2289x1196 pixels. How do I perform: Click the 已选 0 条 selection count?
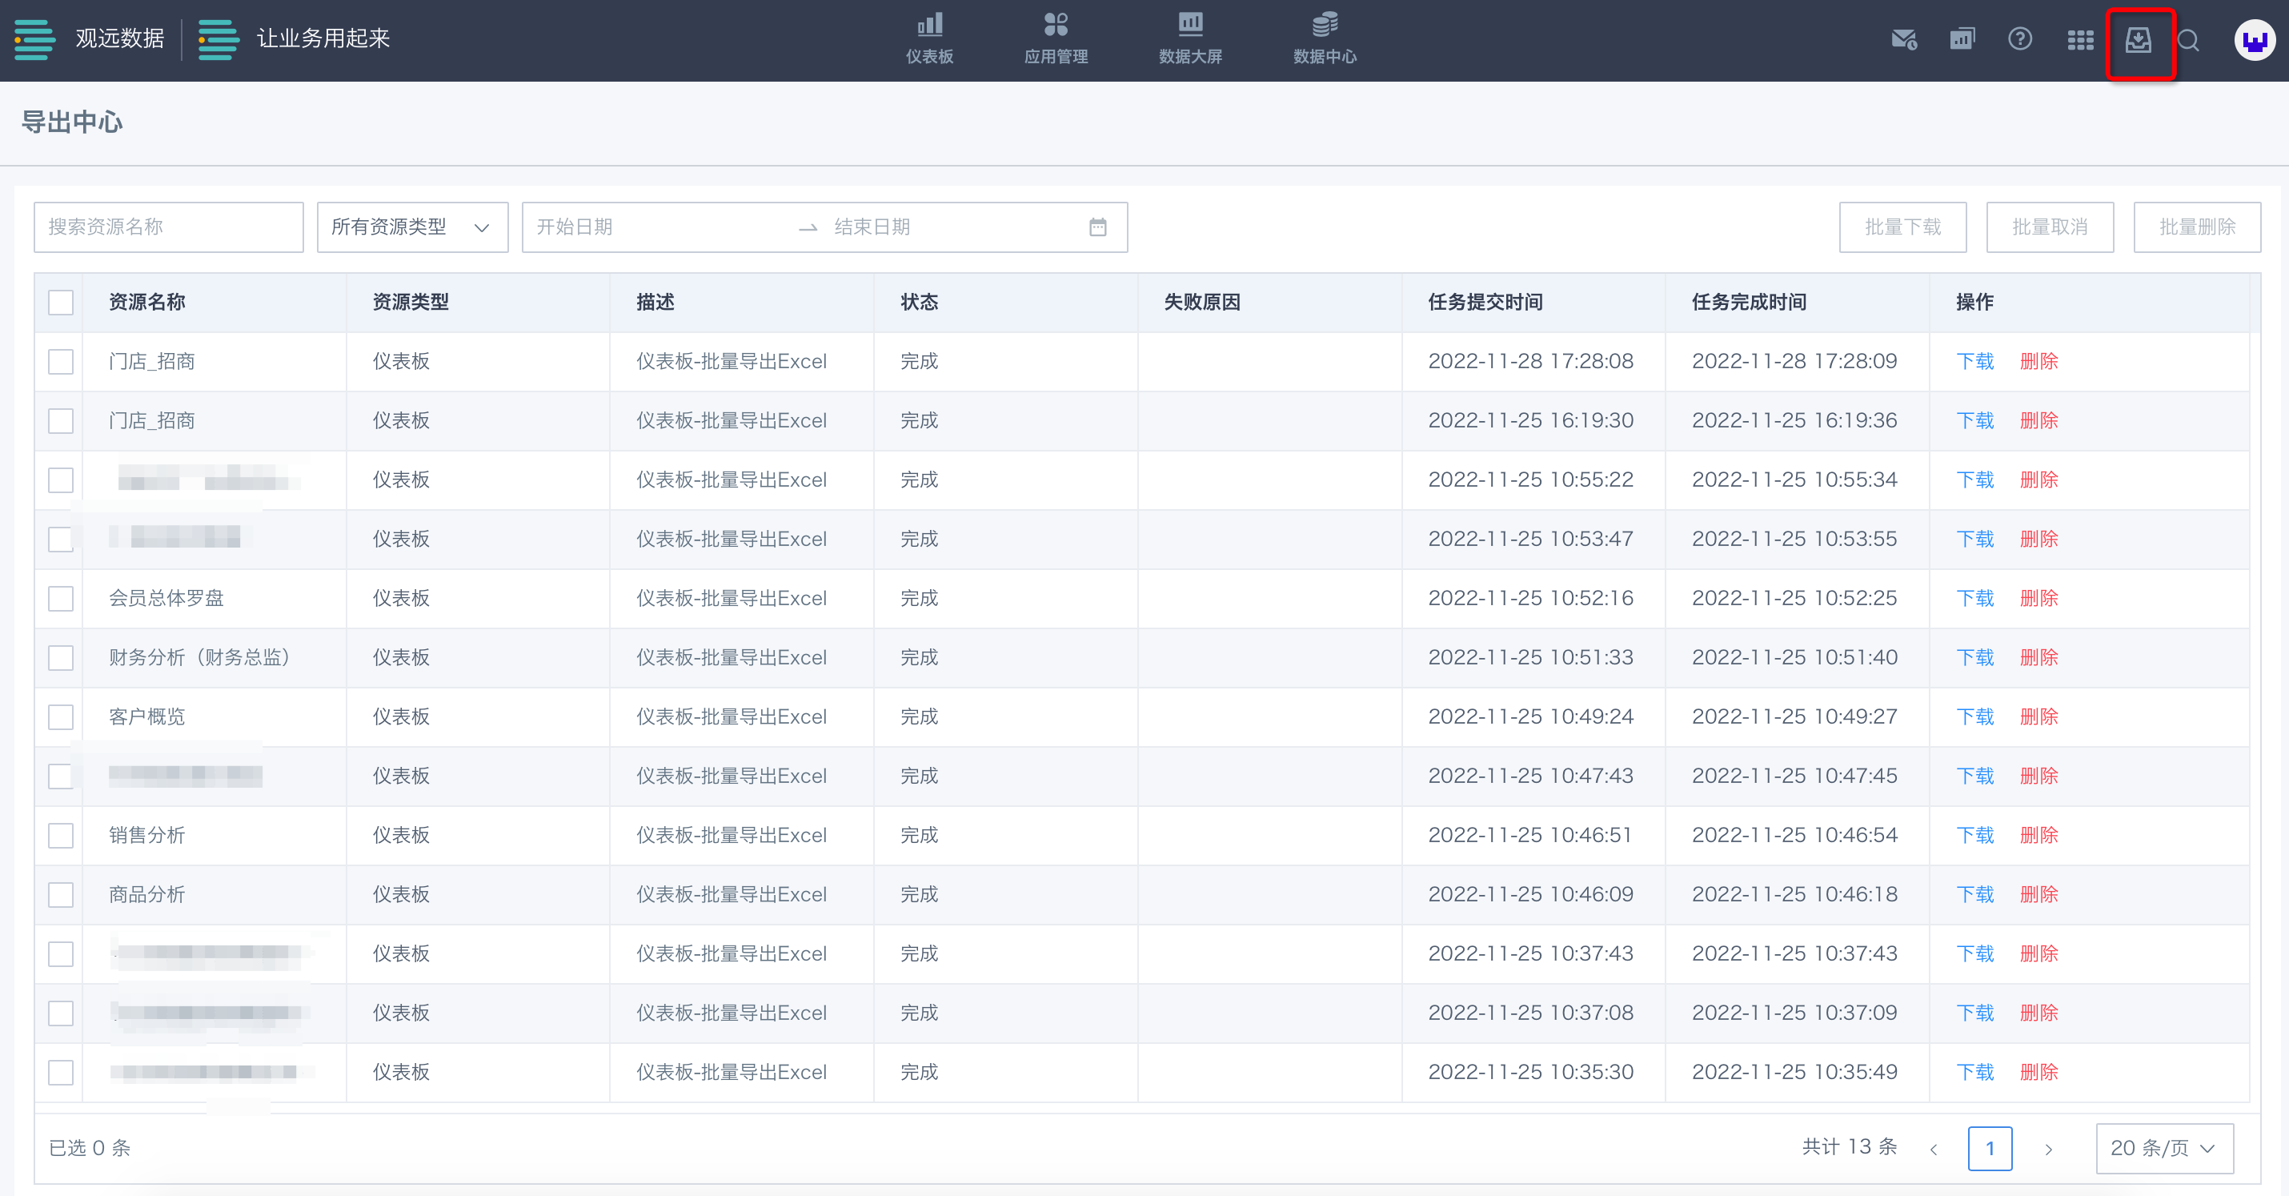pyautogui.click(x=89, y=1148)
